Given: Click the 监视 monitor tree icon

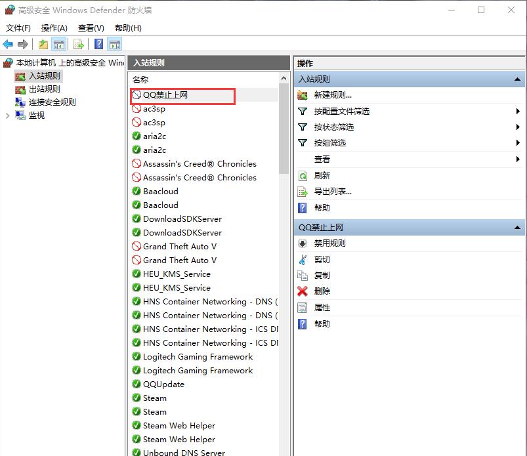Looking at the screenshot, I should click(x=20, y=115).
